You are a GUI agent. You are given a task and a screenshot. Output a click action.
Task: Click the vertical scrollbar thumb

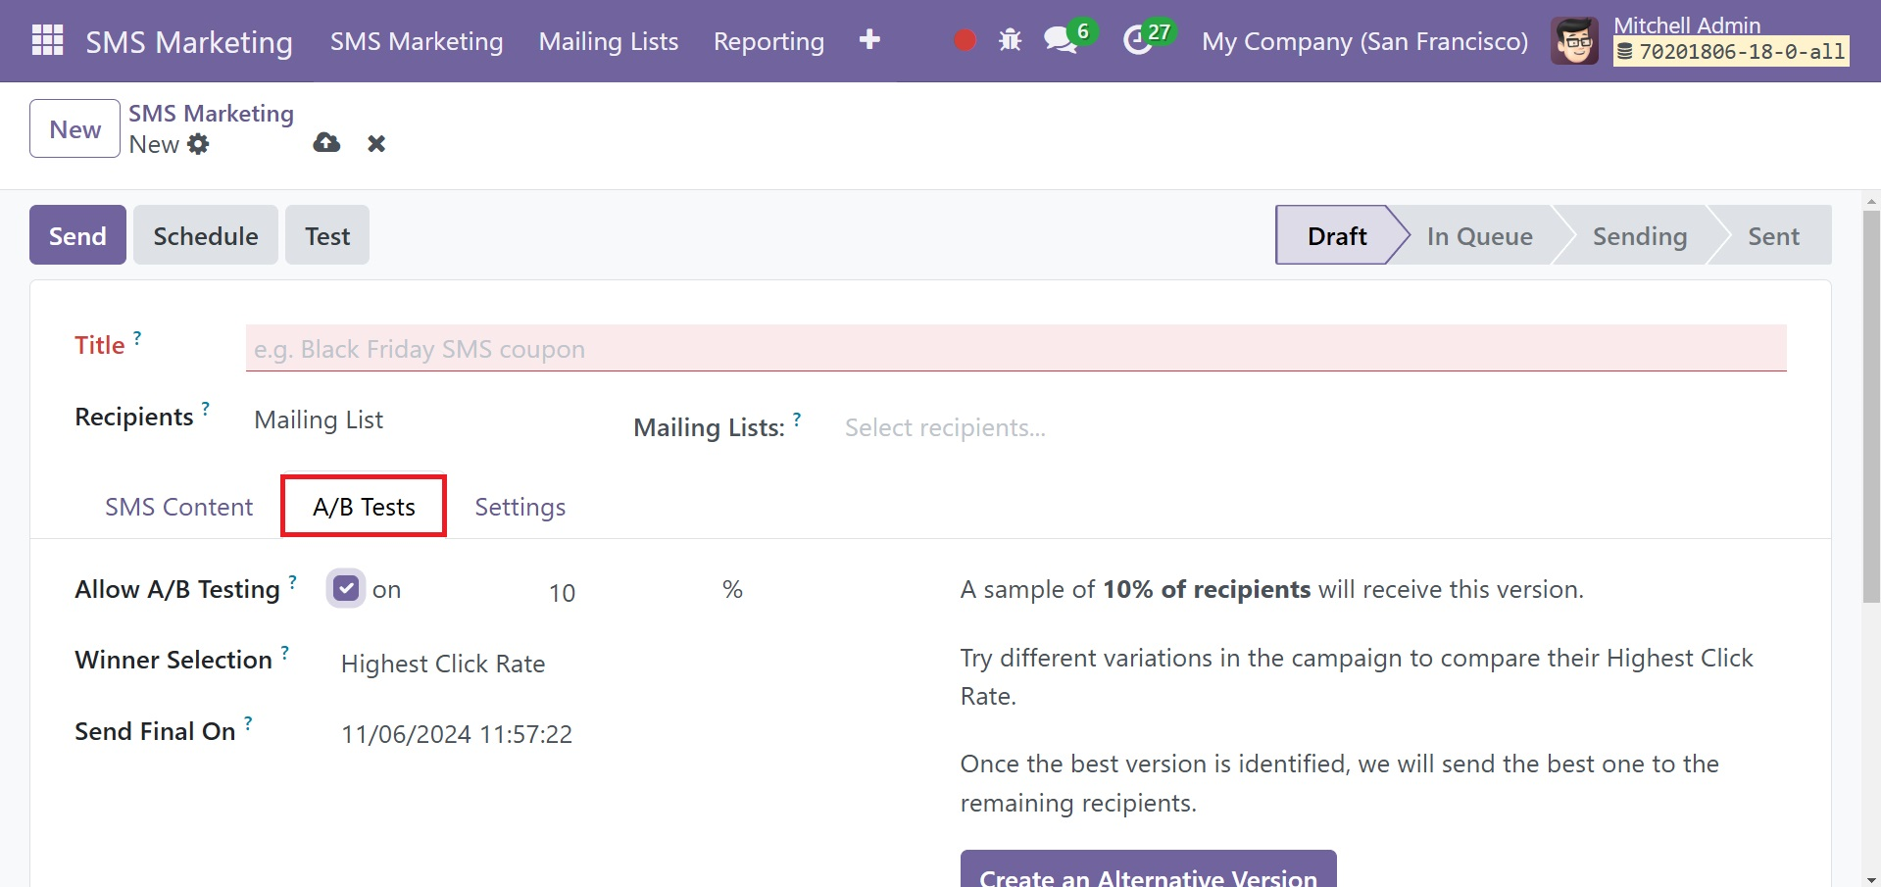(1871, 406)
